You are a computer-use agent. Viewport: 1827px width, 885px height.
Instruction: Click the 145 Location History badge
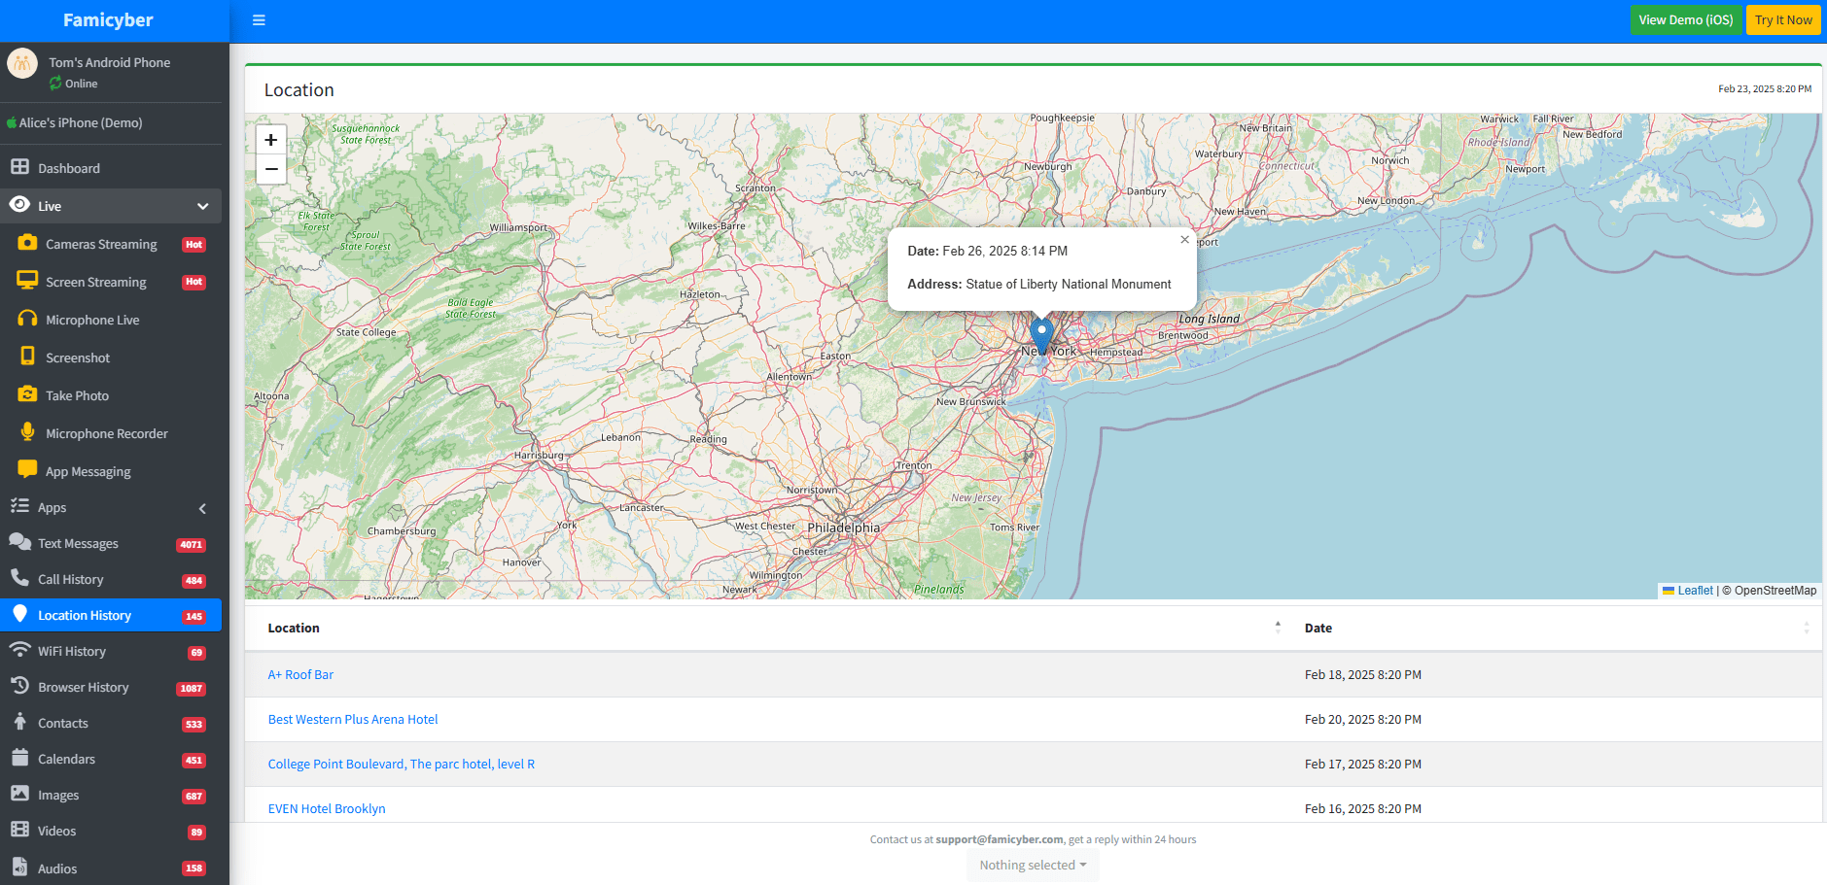tap(193, 617)
